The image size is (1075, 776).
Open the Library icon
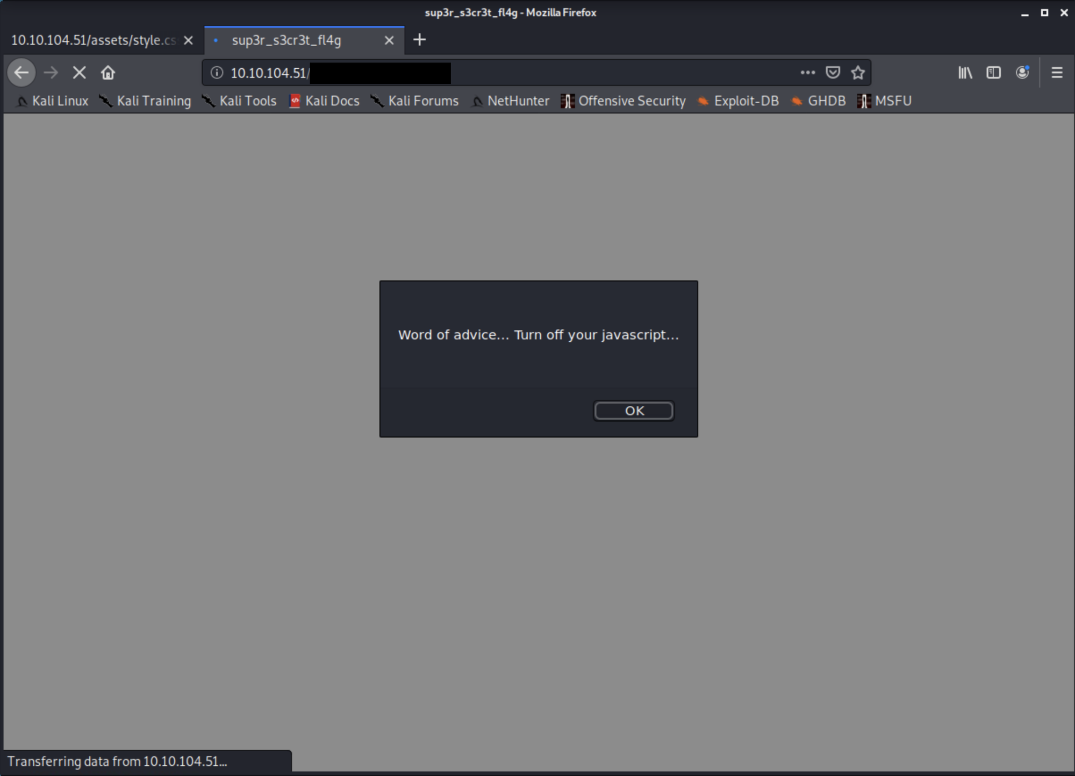pos(965,73)
